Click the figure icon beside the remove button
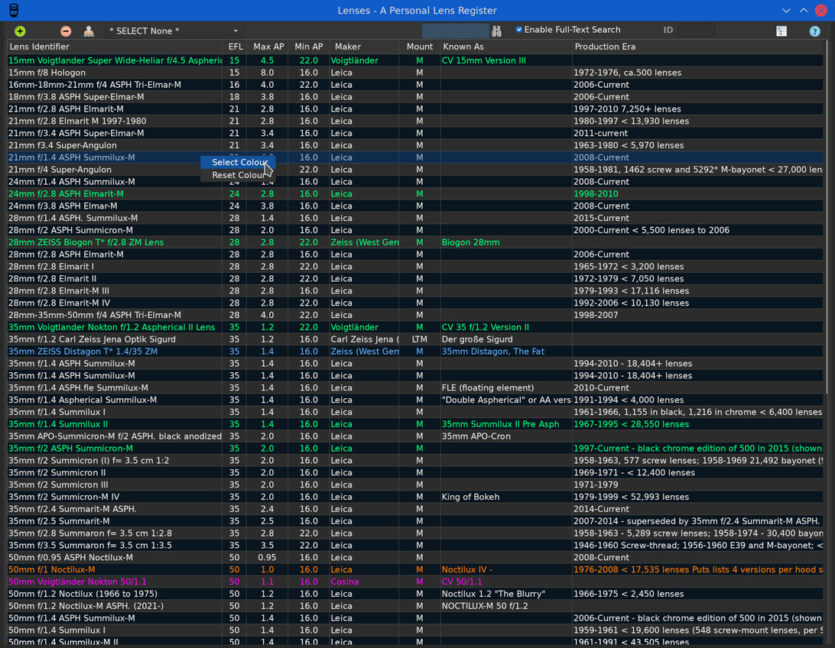 coord(89,31)
